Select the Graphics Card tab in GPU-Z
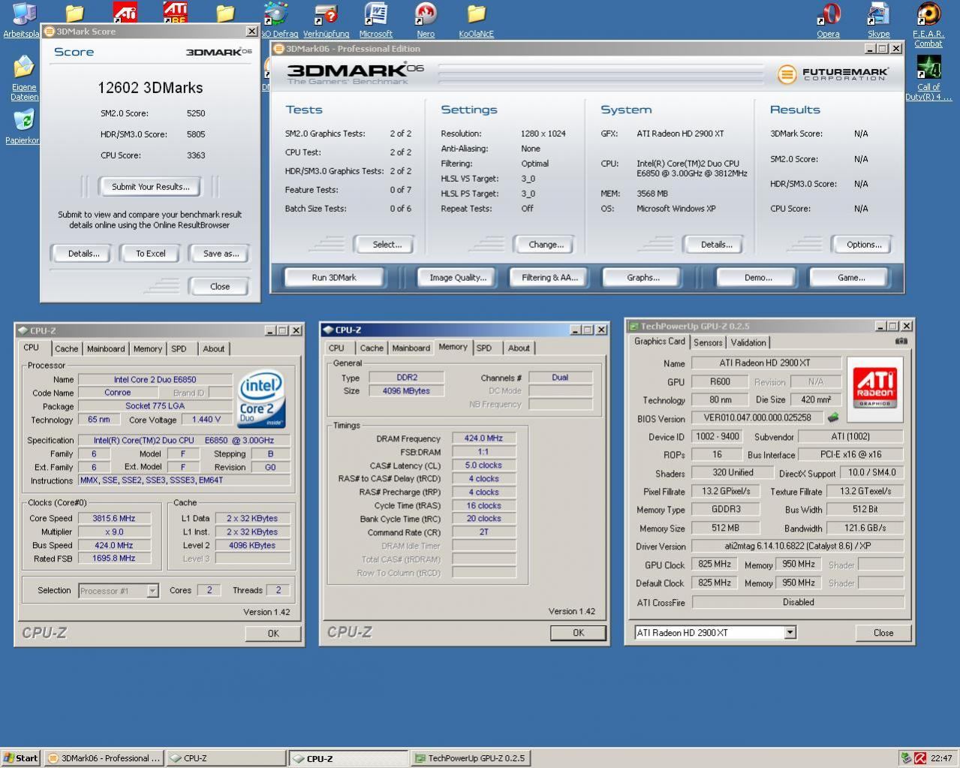The width and height of the screenshot is (960, 768). pyautogui.click(x=660, y=341)
